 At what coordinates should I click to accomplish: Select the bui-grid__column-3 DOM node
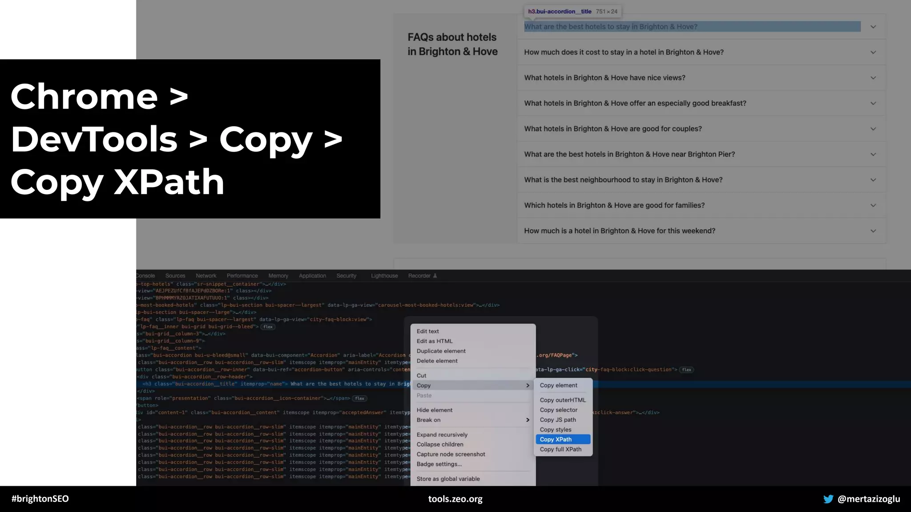click(181, 334)
